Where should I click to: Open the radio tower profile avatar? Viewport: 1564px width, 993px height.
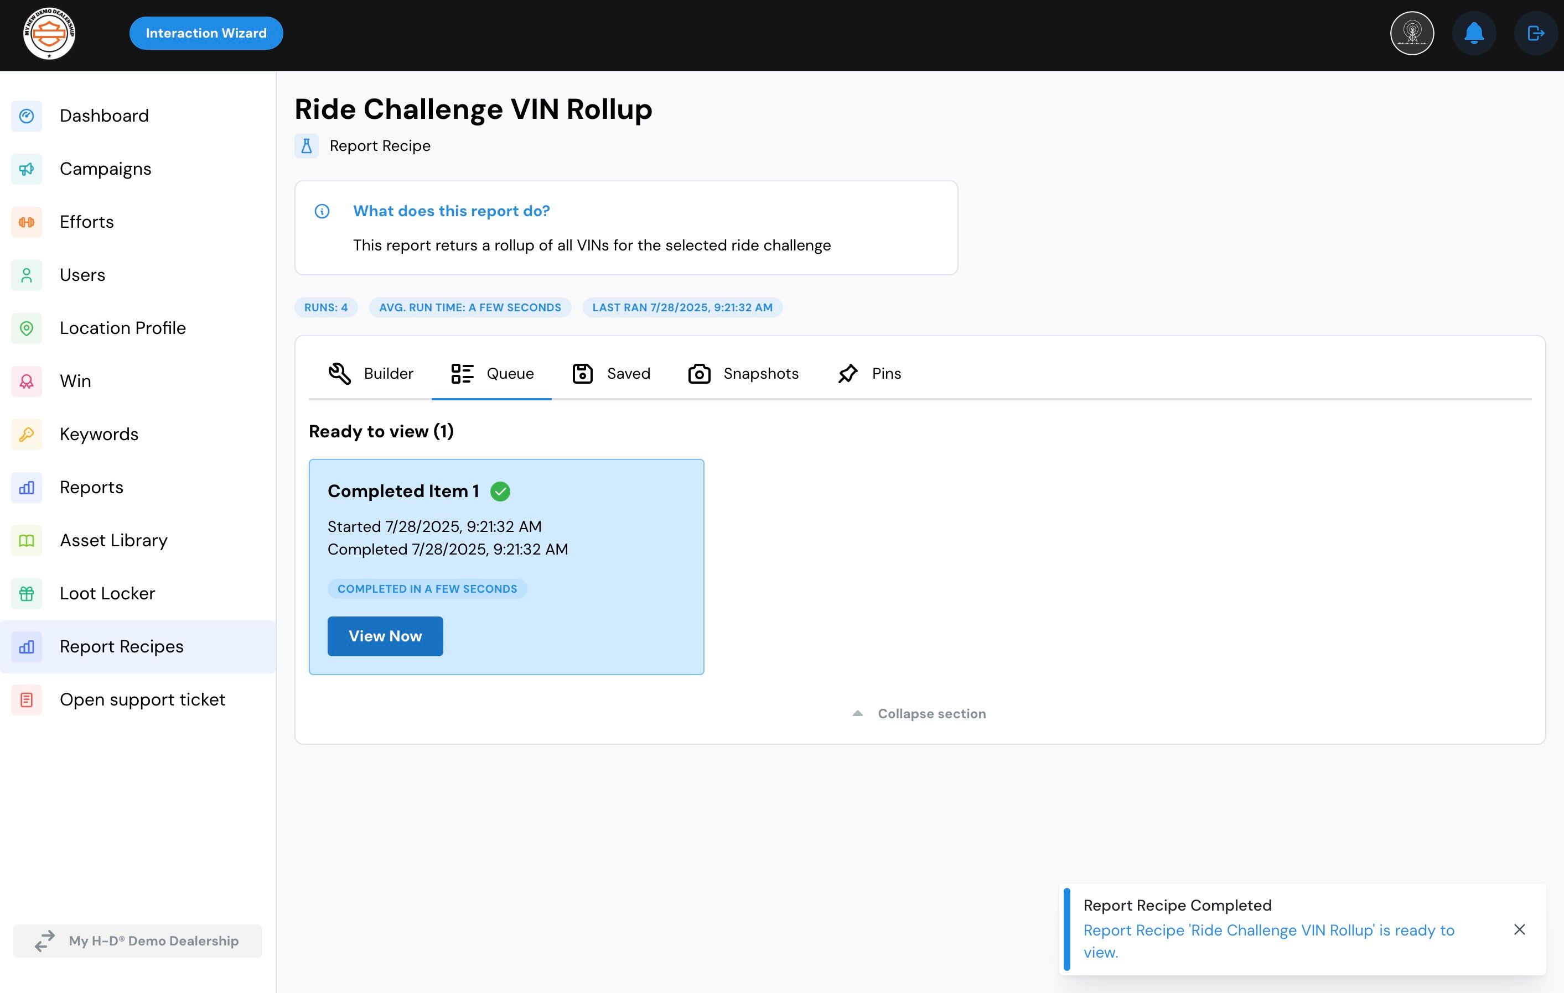[1412, 33]
